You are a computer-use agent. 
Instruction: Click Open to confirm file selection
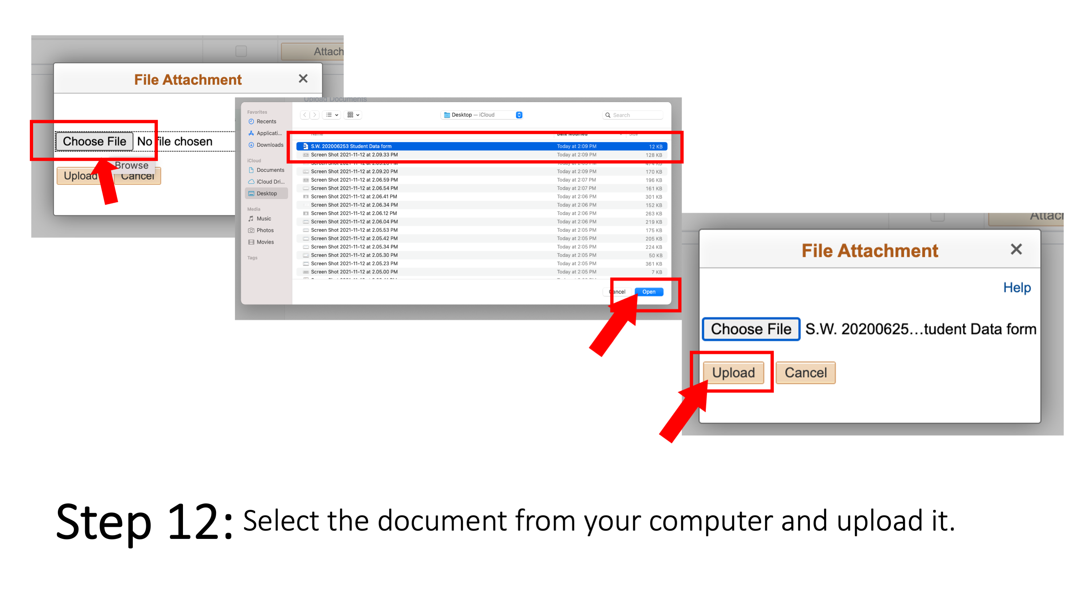tap(648, 291)
